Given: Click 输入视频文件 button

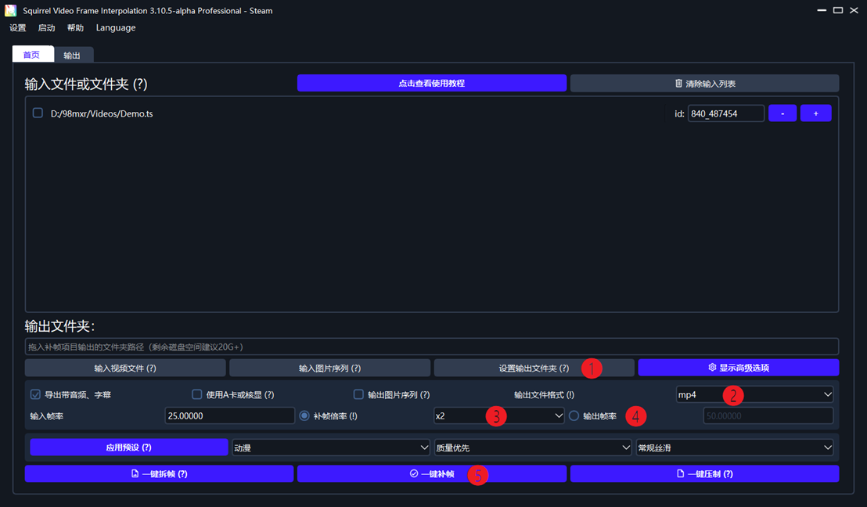Looking at the screenshot, I should [125, 369].
